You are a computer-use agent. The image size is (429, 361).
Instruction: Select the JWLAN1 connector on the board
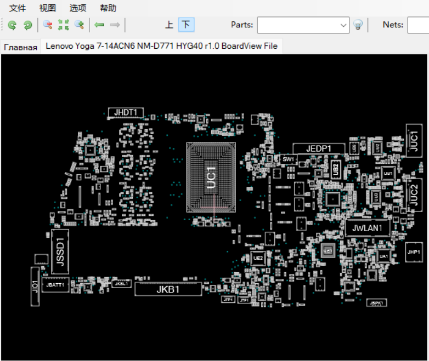pyautogui.click(x=367, y=228)
